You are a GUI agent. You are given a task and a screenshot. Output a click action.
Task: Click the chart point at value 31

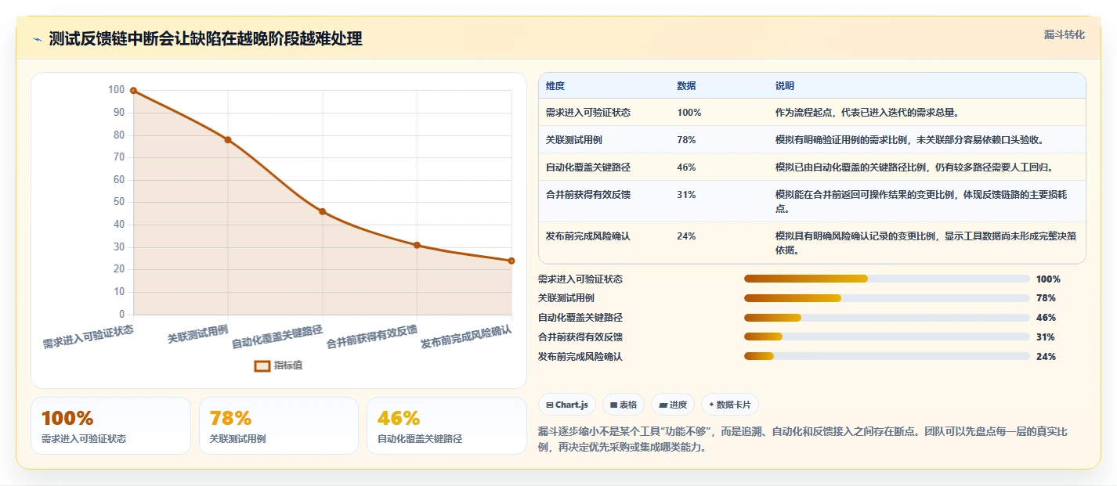417,245
